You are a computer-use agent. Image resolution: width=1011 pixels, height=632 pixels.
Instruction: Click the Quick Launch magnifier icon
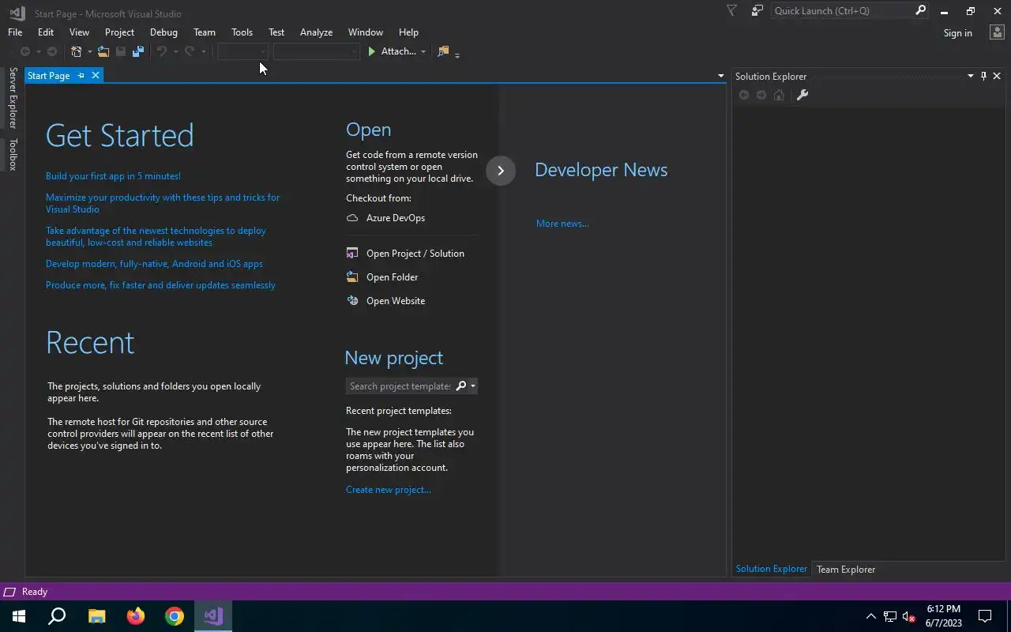pyautogui.click(x=920, y=10)
